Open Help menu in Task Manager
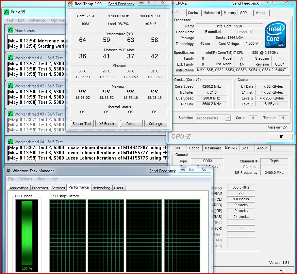Screen dimensions: 297x274 (53, 179)
